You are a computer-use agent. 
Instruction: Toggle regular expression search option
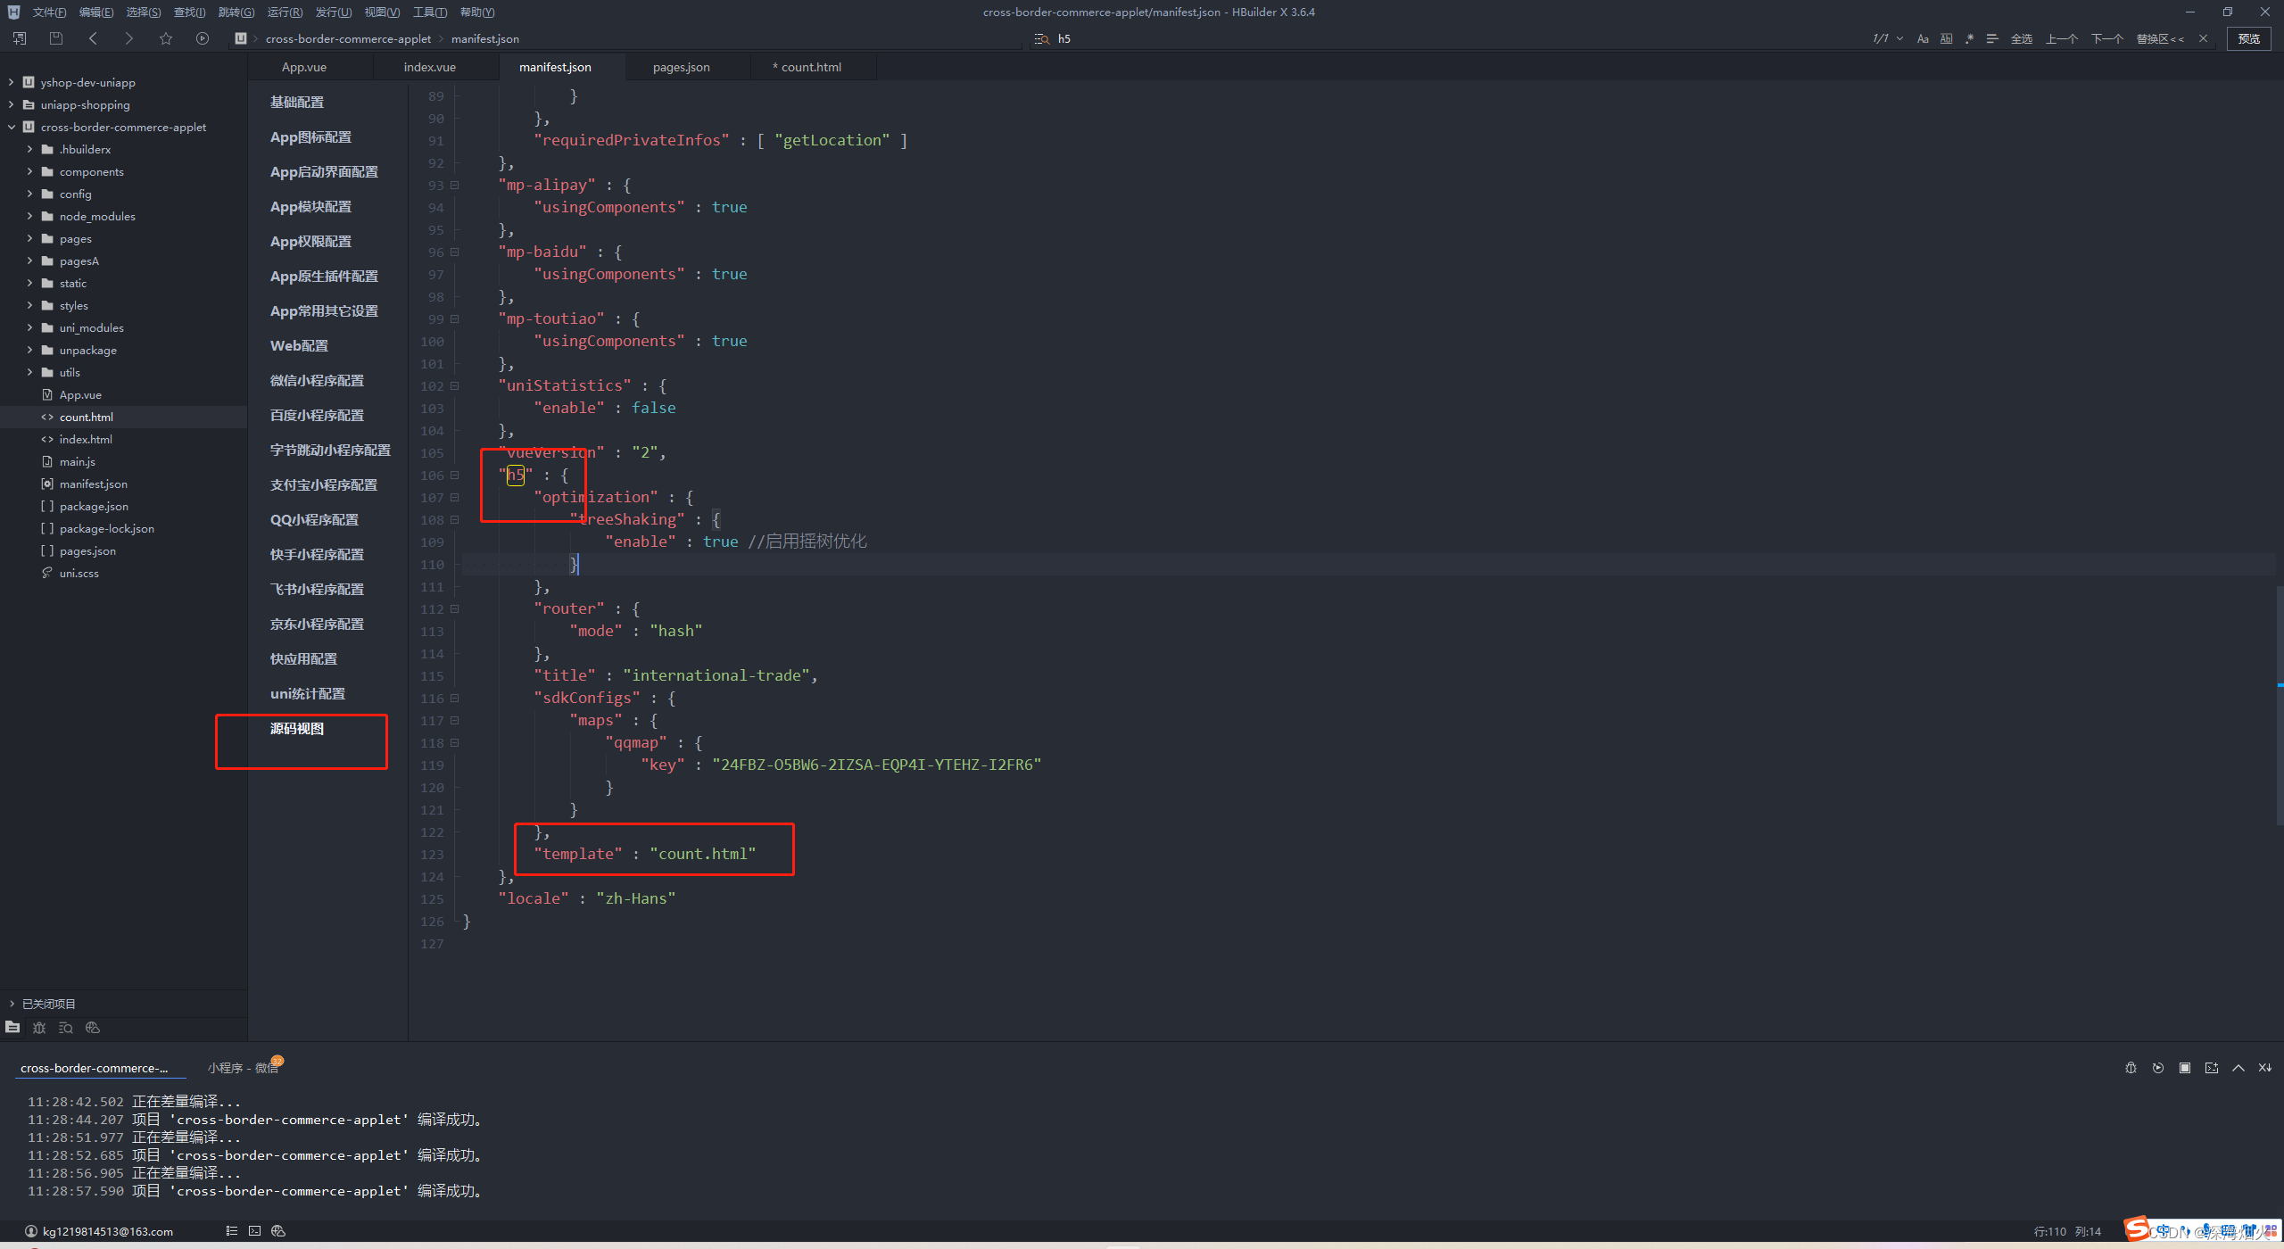pos(1969,38)
